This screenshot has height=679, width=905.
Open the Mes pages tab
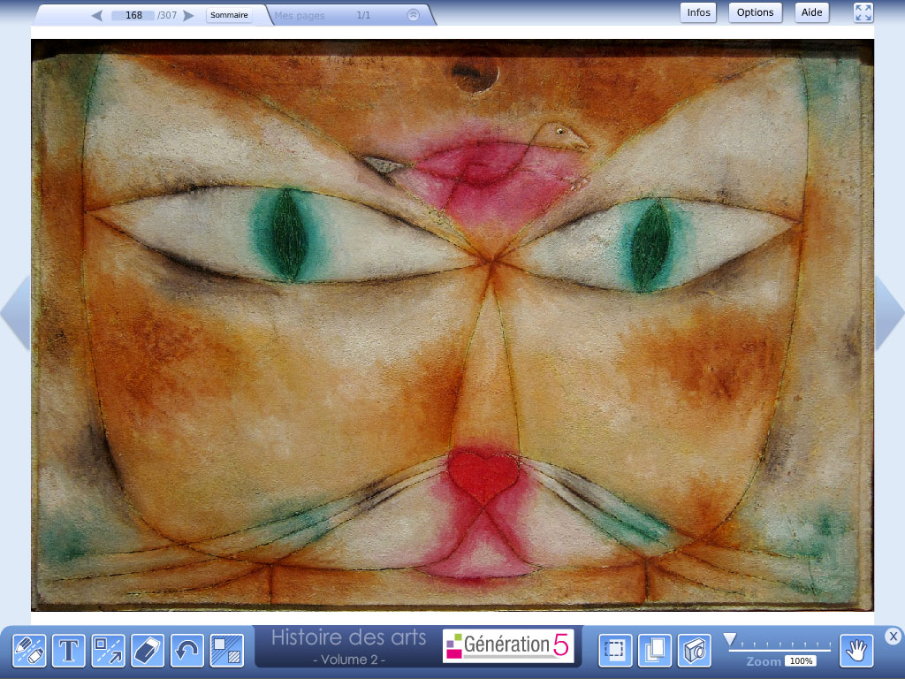(300, 15)
